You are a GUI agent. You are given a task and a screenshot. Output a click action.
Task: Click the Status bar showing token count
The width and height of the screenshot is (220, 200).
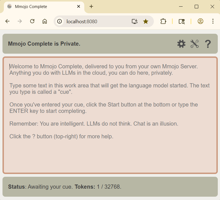110,187
